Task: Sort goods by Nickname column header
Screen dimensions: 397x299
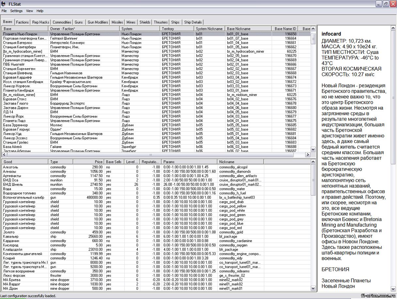Action: 241,162
